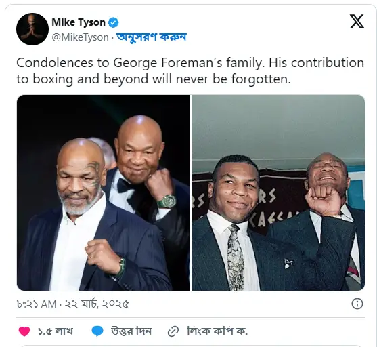Like the tweet with heart icon

click(x=24, y=331)
